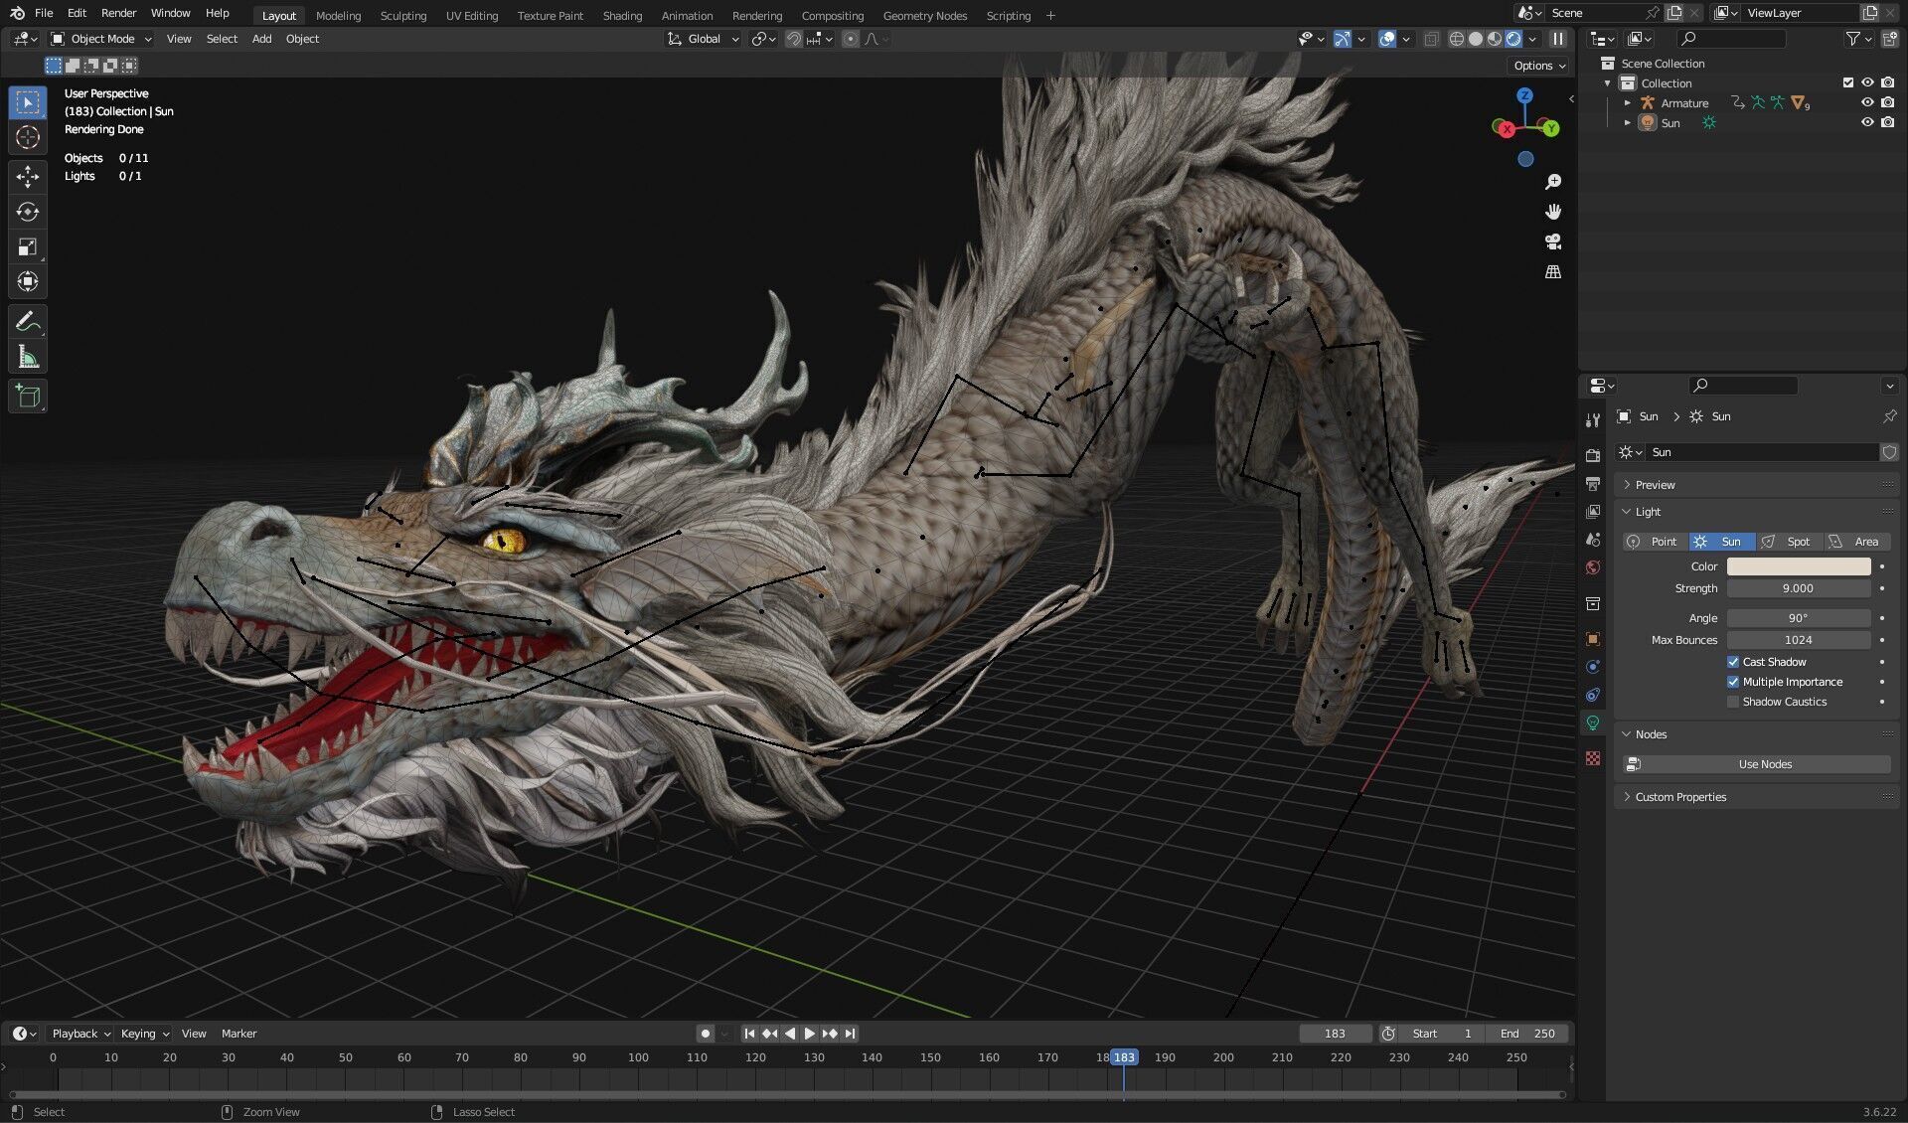The image size is (1908, 1123).
Task: Set light type to Spot
Action: 1789,542
